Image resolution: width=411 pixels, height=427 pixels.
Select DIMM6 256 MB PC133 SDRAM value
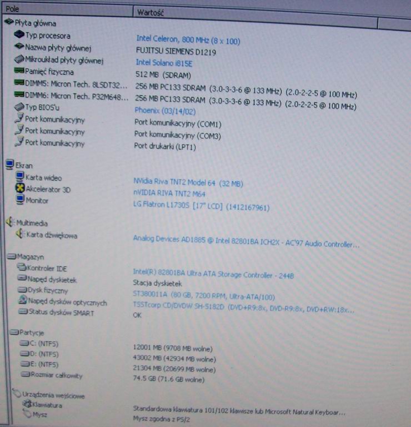(x=246, y=102)
